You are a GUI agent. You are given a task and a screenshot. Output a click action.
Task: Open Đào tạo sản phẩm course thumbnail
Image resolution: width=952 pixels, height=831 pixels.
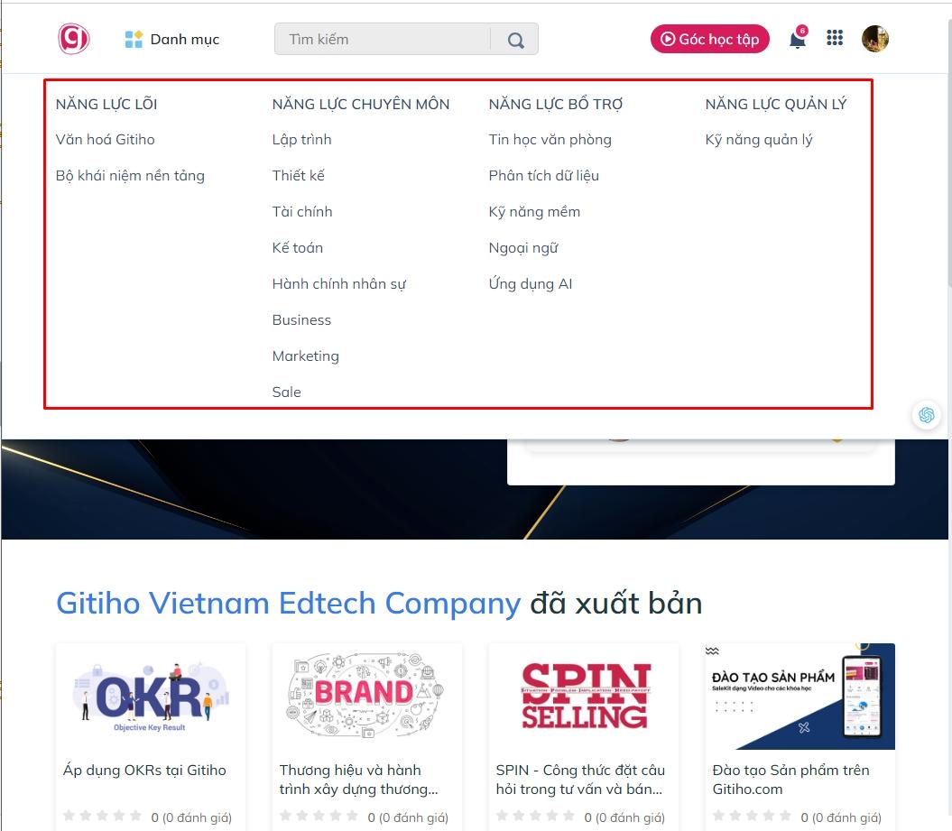800,697
